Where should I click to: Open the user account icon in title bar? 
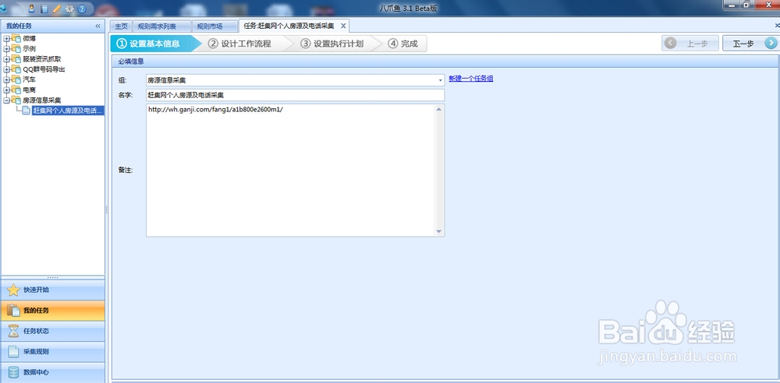point(31,9)
